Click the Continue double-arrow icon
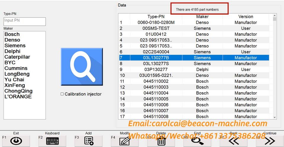Image resolution: width=284 pixels, height=147 pixels. pos(270,141)
